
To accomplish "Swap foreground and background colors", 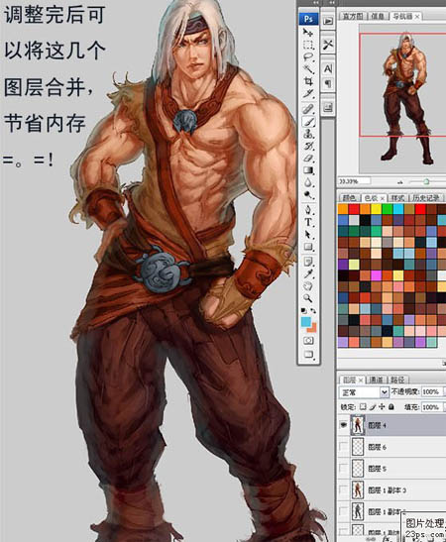I will point(313,310).
